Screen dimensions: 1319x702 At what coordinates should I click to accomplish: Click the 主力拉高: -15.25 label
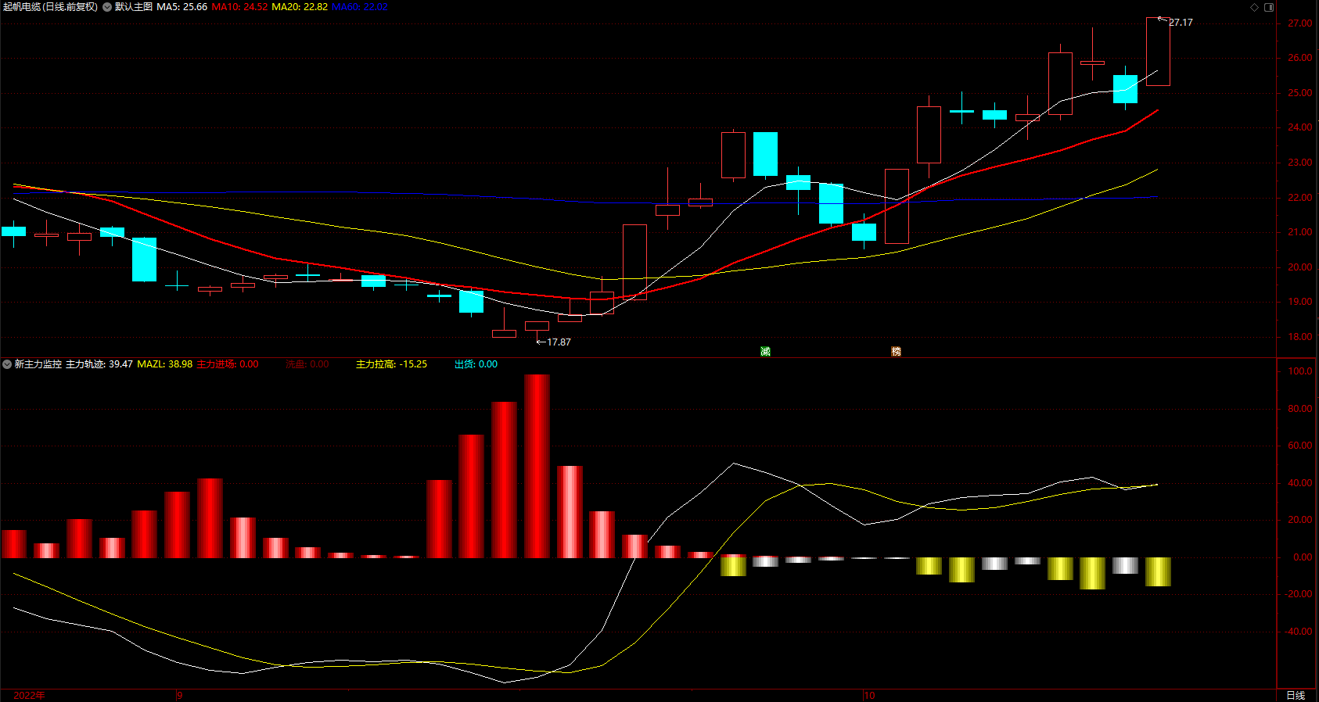[x=392, y=364]
